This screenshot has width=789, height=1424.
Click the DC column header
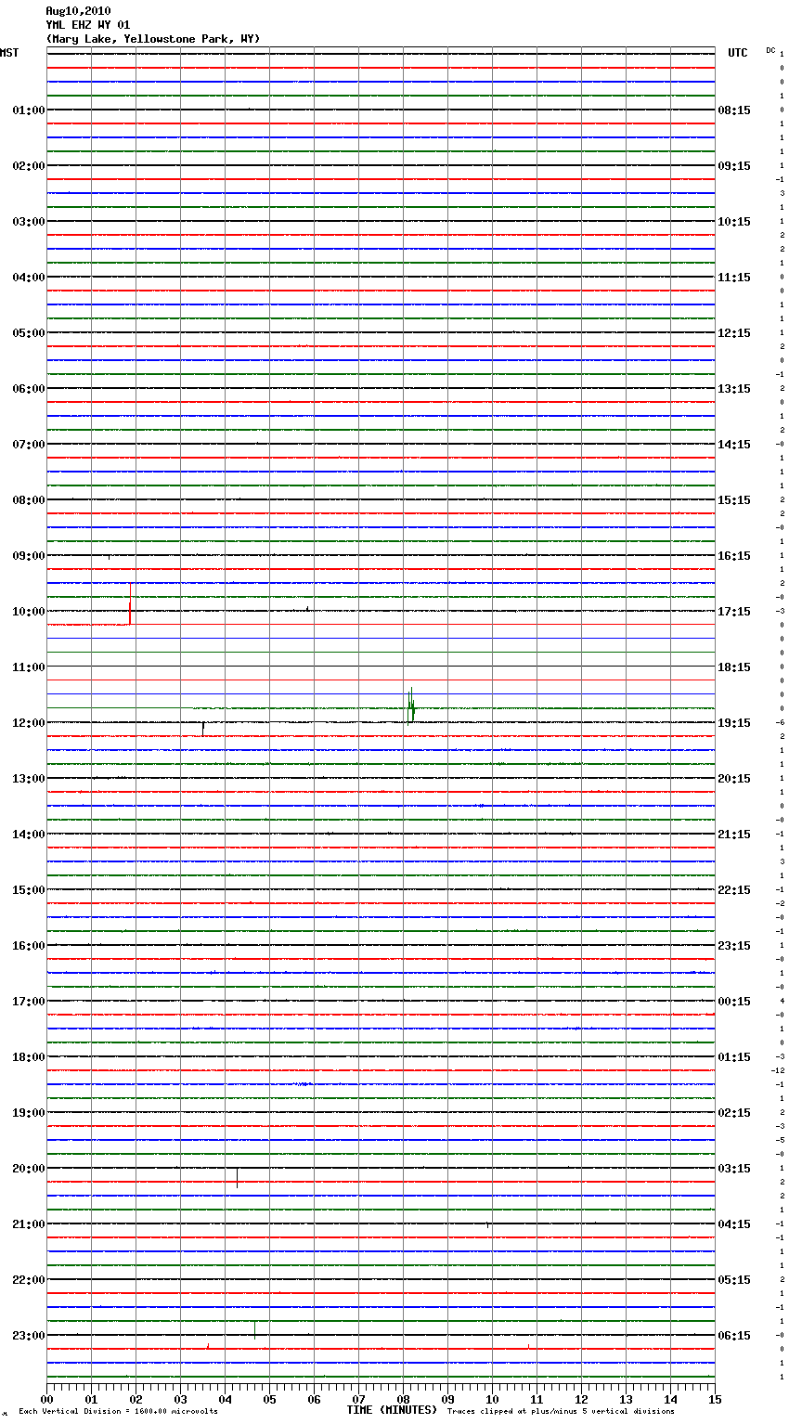point(770,50)
